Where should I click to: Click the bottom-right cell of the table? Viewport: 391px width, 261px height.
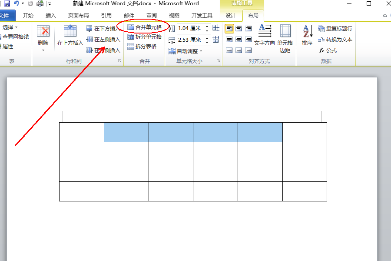(305, 191)
